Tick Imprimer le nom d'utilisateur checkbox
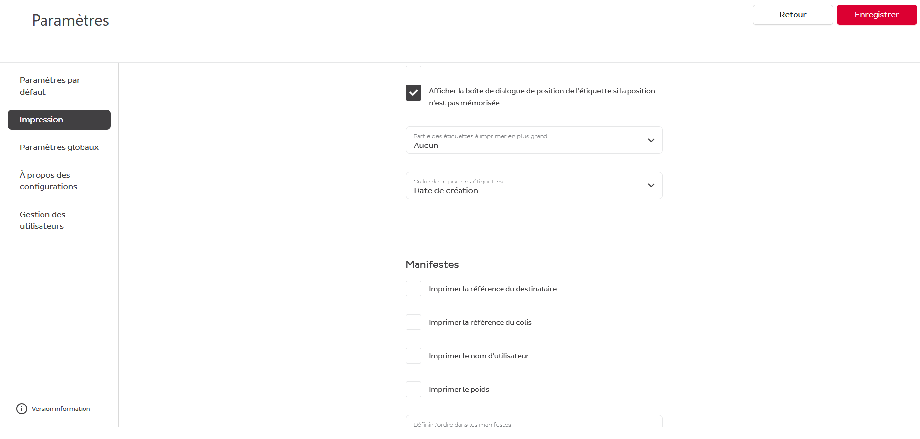Screen dimensions: 920x439 (414, 356)
